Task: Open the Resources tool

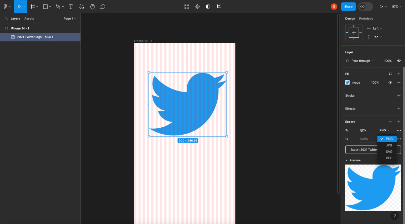Action: pyautogui.click(x=81, y=6)
